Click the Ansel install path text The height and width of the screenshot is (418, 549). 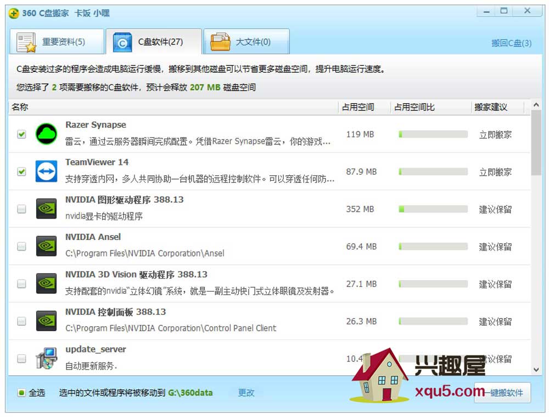click(x=145, y=253)
